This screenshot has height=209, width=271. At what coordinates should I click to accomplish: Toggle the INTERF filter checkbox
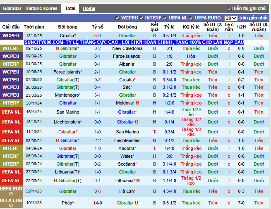(141, 18)
